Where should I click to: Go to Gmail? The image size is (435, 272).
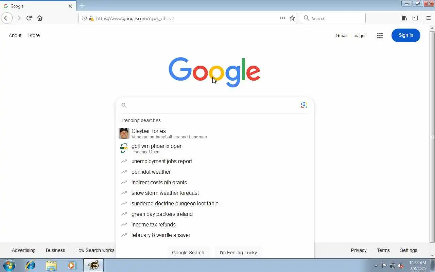(341, 35)
